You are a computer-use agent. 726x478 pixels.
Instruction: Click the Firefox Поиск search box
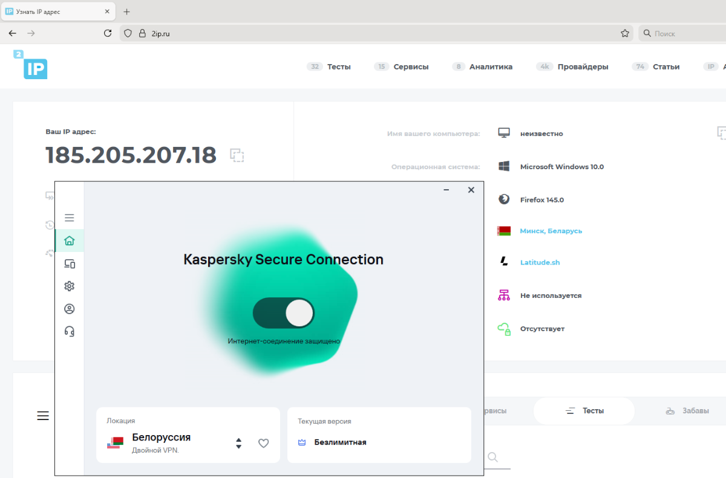coord(682,34)
